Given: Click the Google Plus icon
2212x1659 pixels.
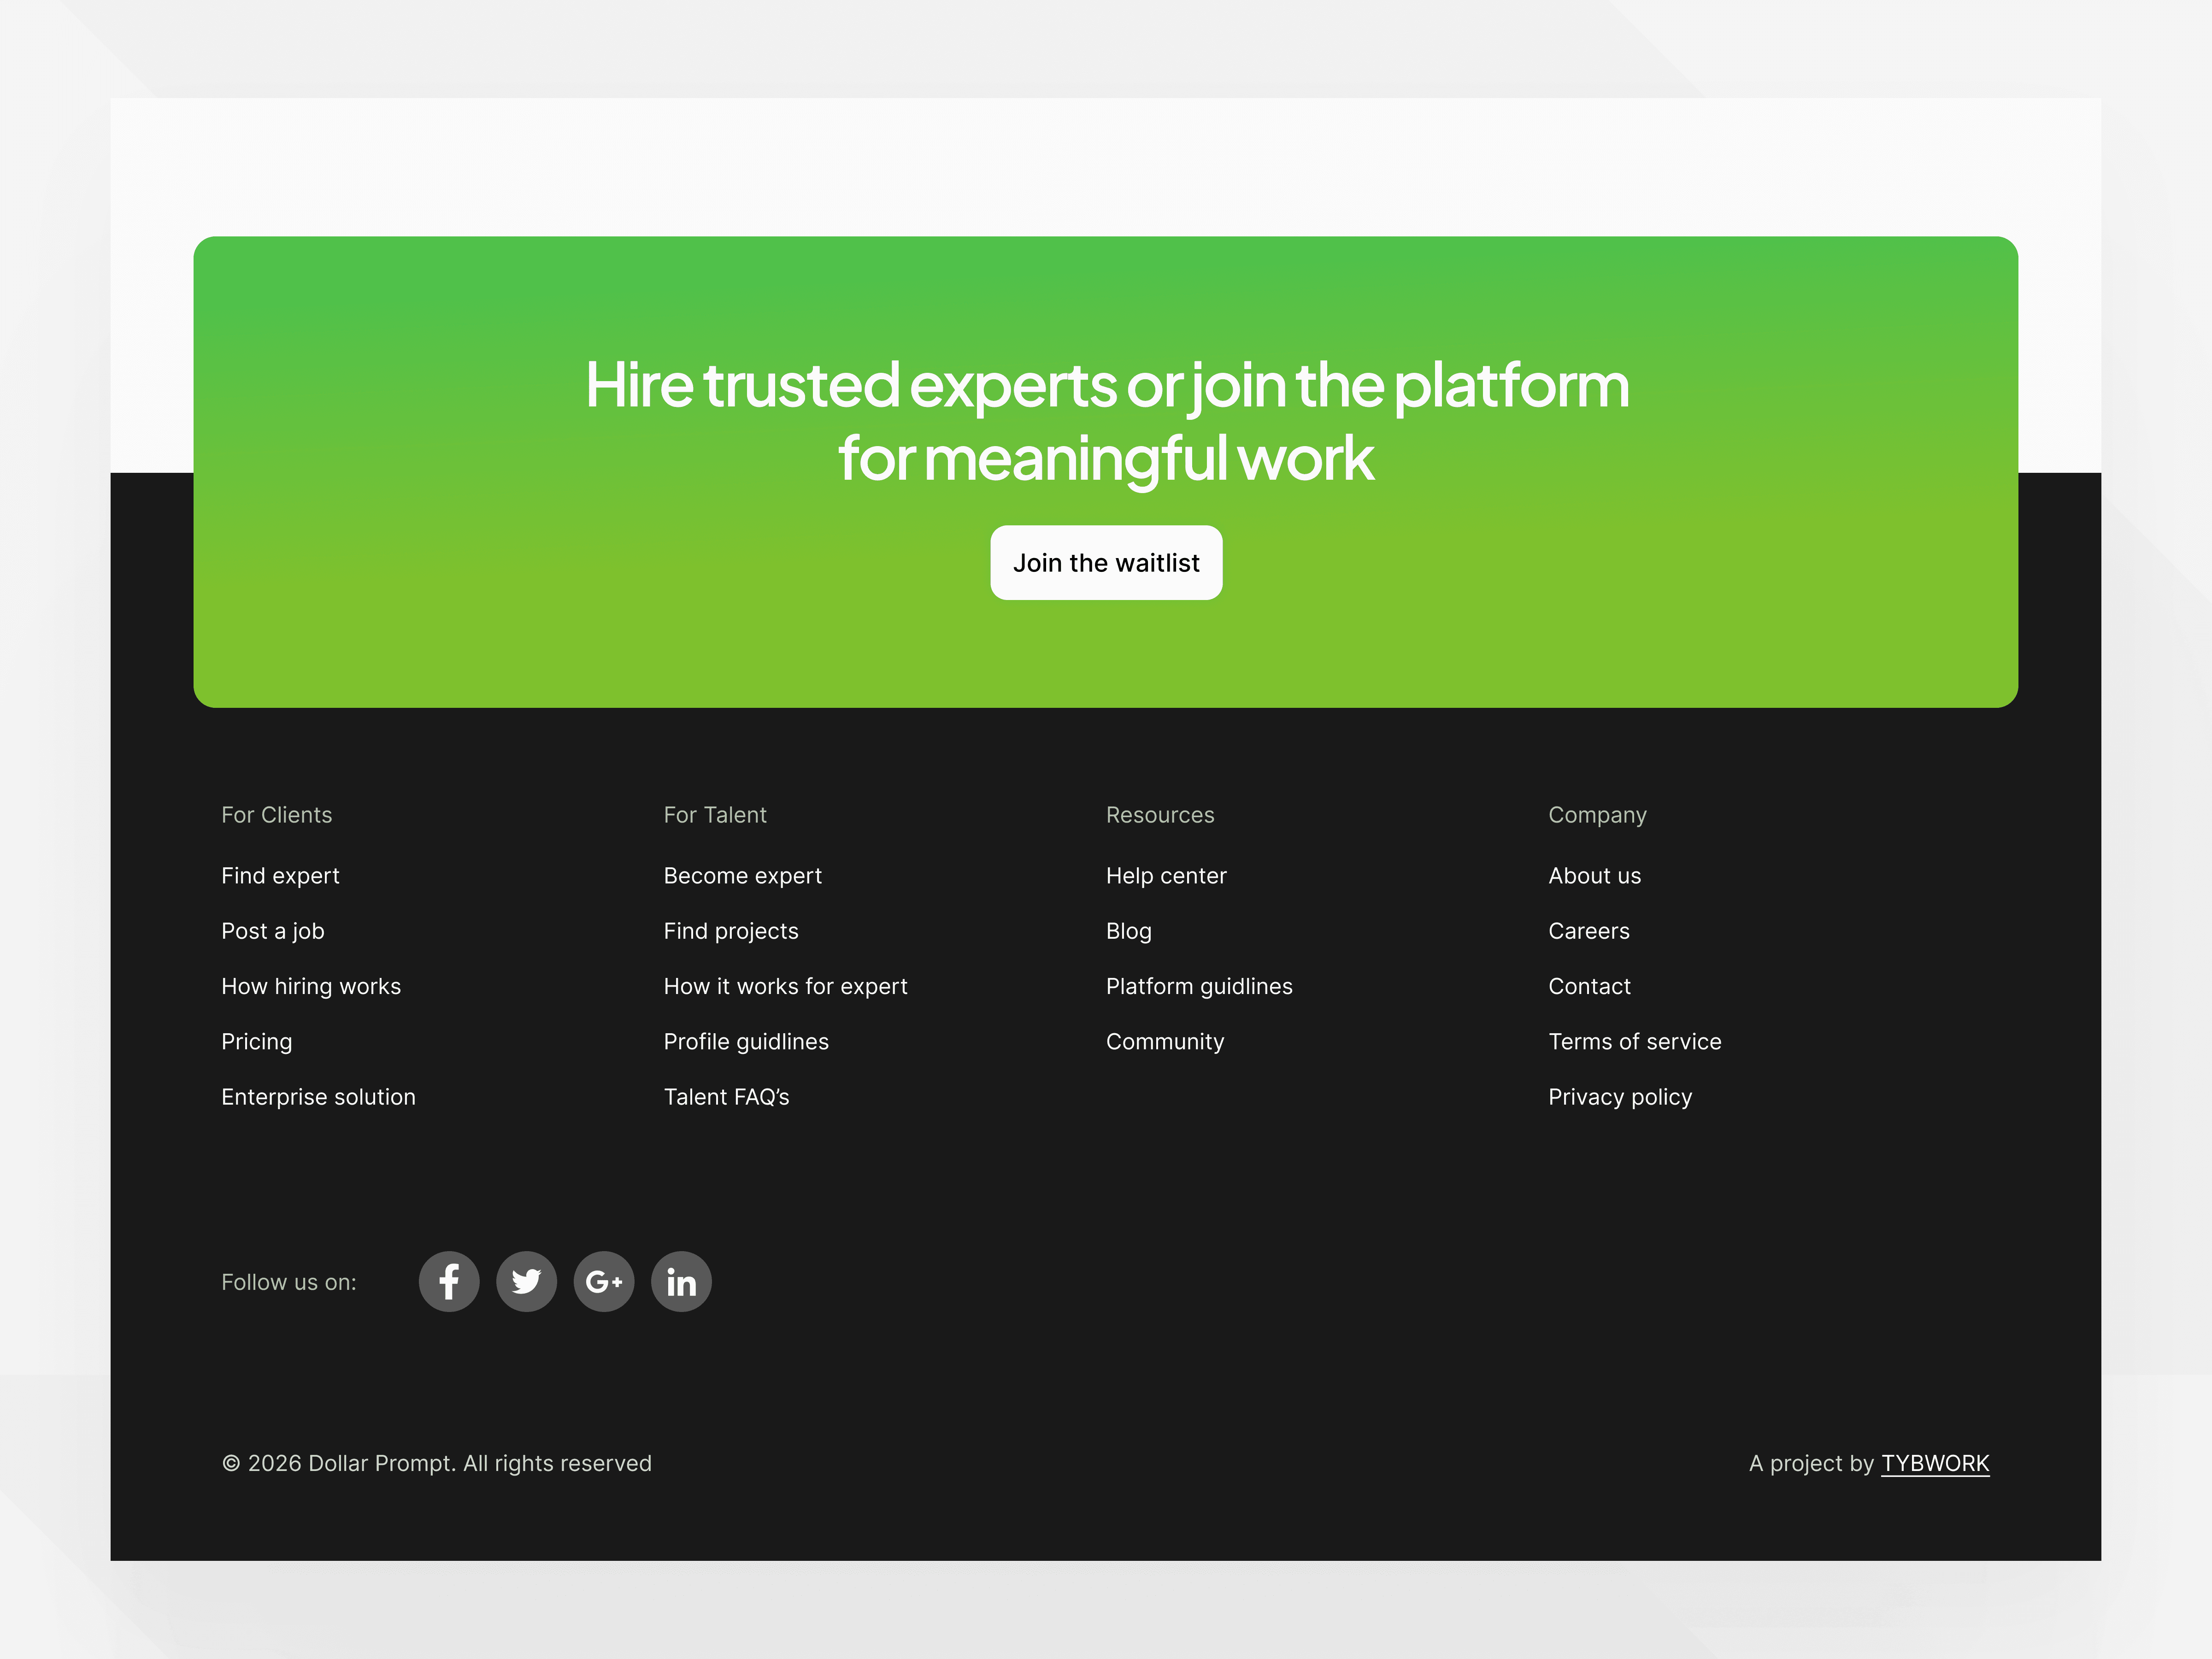Looking at the screenshot, I should point(604,1281).
